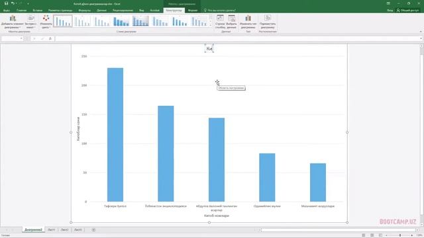Image resolution: width=424 pixels, height=238 pixels.
Task: Click the vertical scrollbar on the right
Action: coord(421,135)
